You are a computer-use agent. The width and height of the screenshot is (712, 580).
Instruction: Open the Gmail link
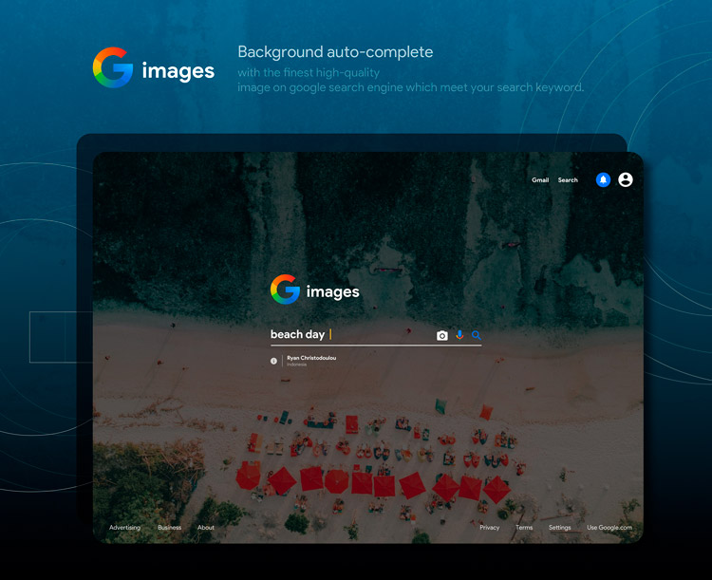[x=540, y=180]
